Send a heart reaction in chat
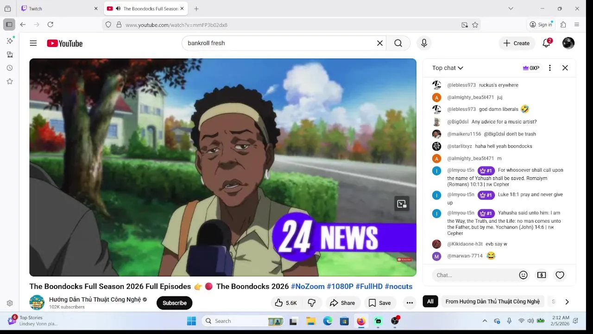Screen dimensions: 593x334 coord(560,275)
